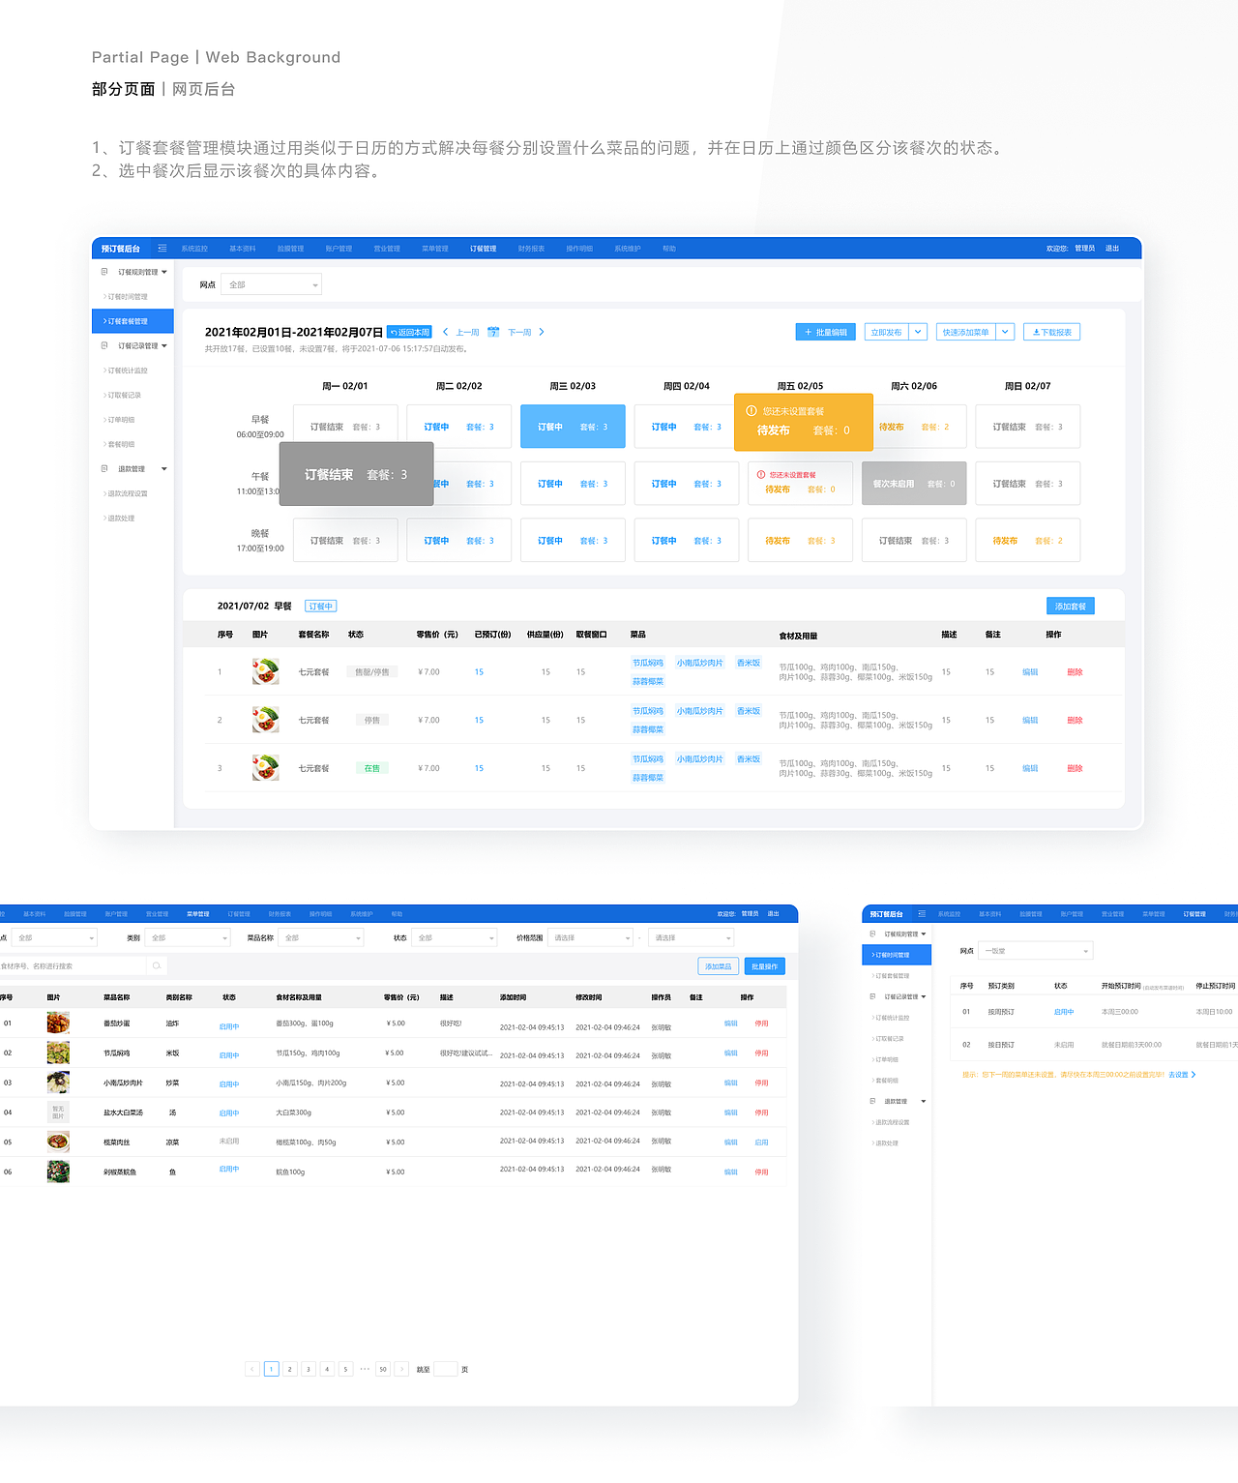The width and height of the screenshot is (1238, 1483).
Task: Select the highlighted 周三 02/03 早餐 cell
Action: coord(573,427)
